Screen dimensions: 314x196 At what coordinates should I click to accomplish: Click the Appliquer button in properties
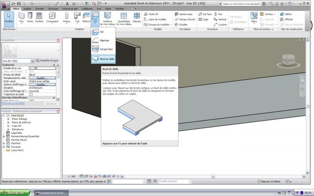pos(51,103)
